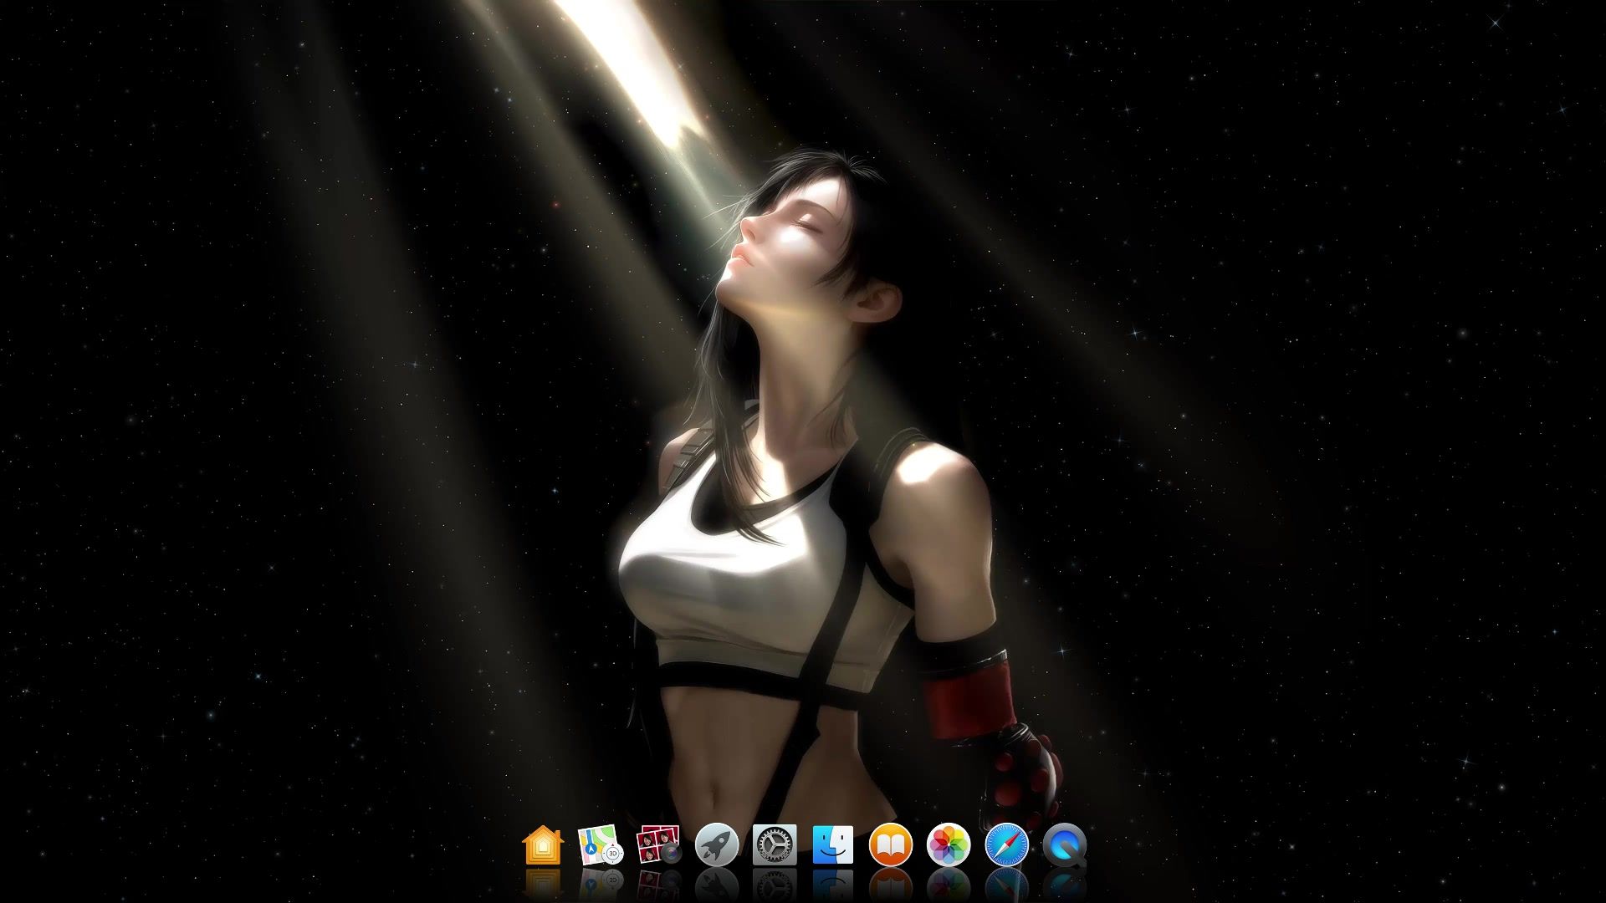Launch Maps from the dock

click(601, 845)
